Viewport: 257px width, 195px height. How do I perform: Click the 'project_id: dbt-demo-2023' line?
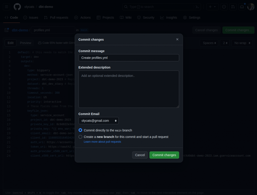[x=51, y=120]
